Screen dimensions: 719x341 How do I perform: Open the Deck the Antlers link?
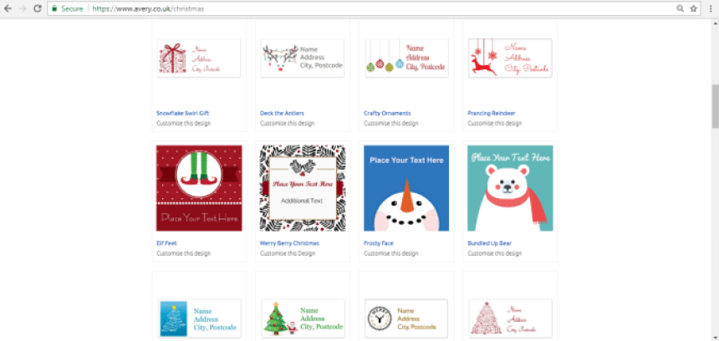coord(282,113)
